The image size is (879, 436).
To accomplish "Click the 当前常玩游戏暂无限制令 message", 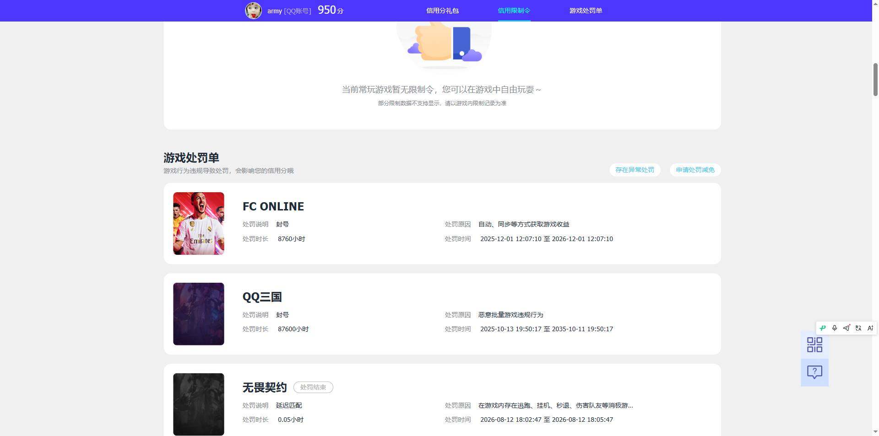I will click(x=442, y=90).
